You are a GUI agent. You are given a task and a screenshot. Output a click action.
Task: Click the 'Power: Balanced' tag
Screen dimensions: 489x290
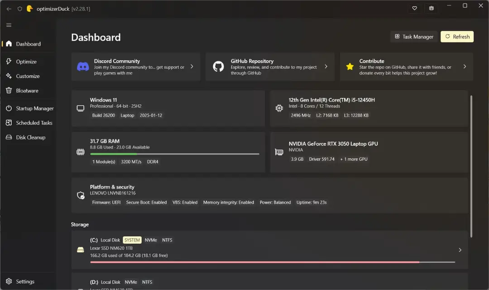click(275, 202)
